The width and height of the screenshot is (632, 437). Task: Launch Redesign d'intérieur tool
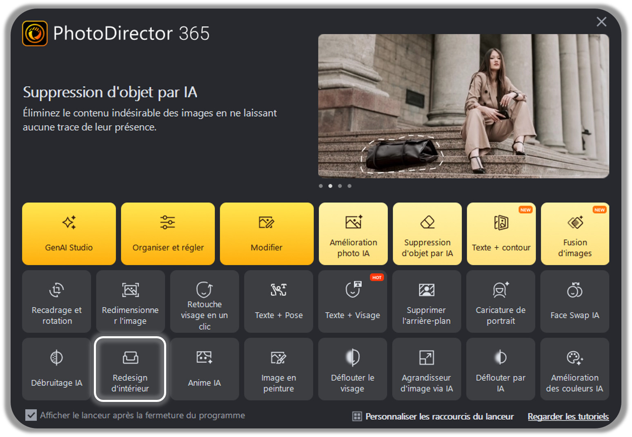130,369
